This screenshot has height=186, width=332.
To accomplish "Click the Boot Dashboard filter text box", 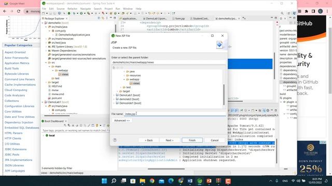I will click(x=75, y=131).
